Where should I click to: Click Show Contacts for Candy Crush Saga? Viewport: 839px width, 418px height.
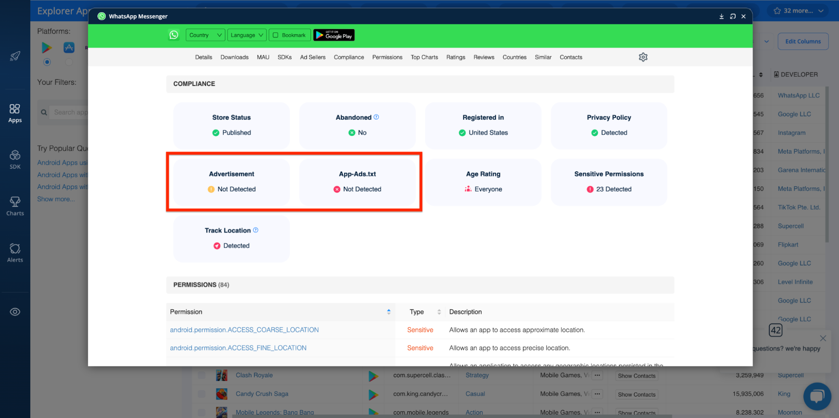click(x=636, y=394)
